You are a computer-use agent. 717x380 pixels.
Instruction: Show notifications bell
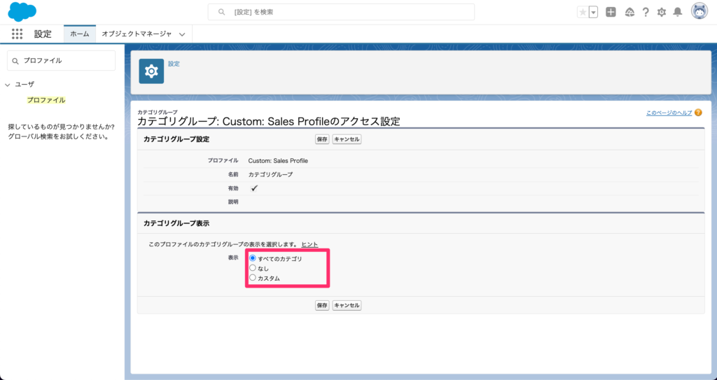click(678, 13)
